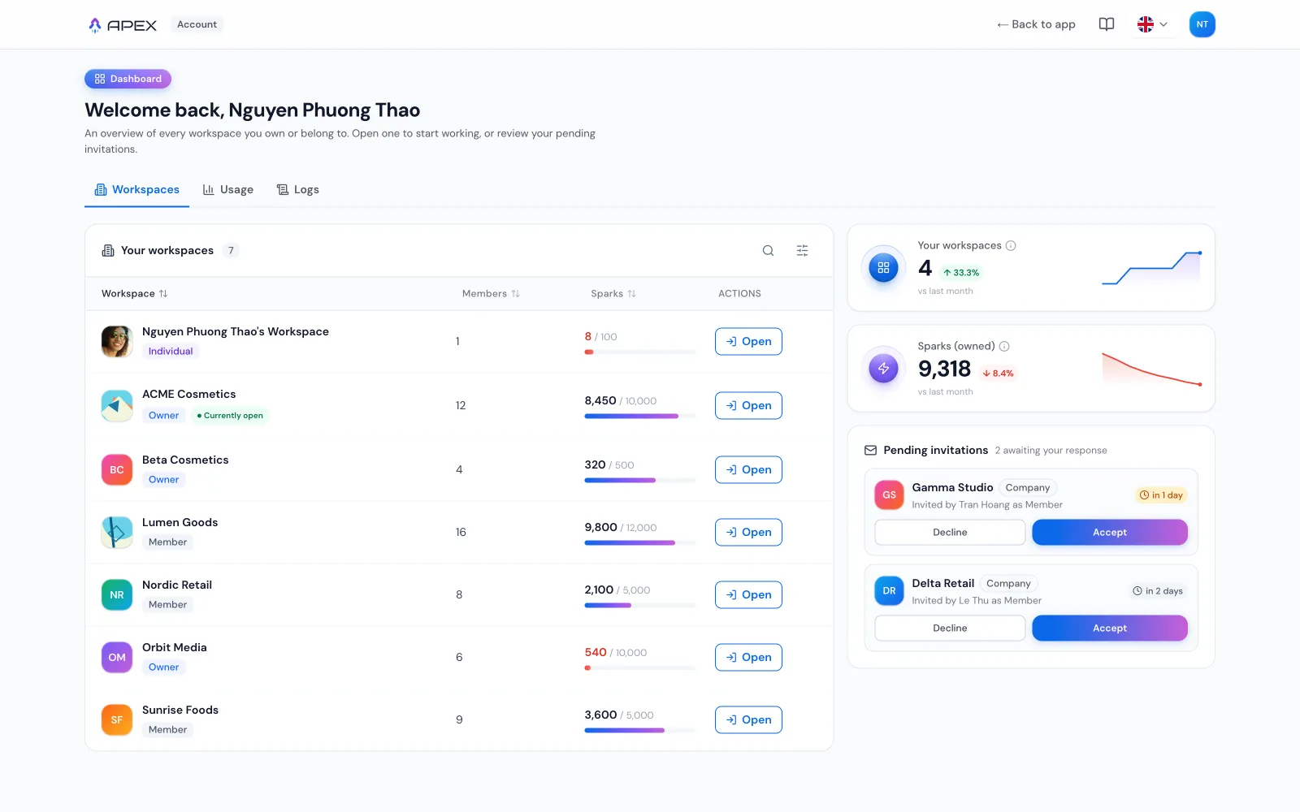Click the GS avatar for Gamma Studio

pos(889,495)
